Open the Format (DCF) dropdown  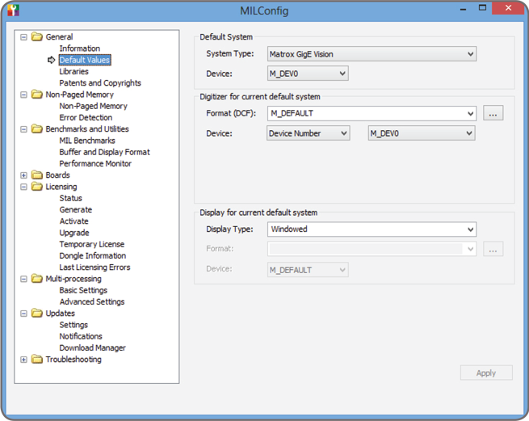tap(372, 113)
